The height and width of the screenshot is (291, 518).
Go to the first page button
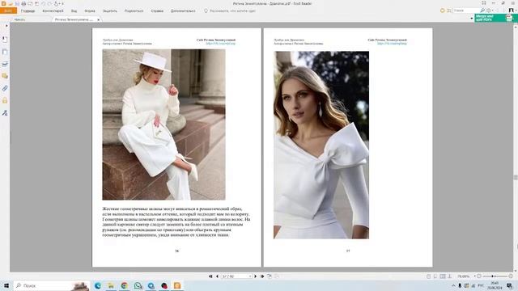tap(210, 276)
